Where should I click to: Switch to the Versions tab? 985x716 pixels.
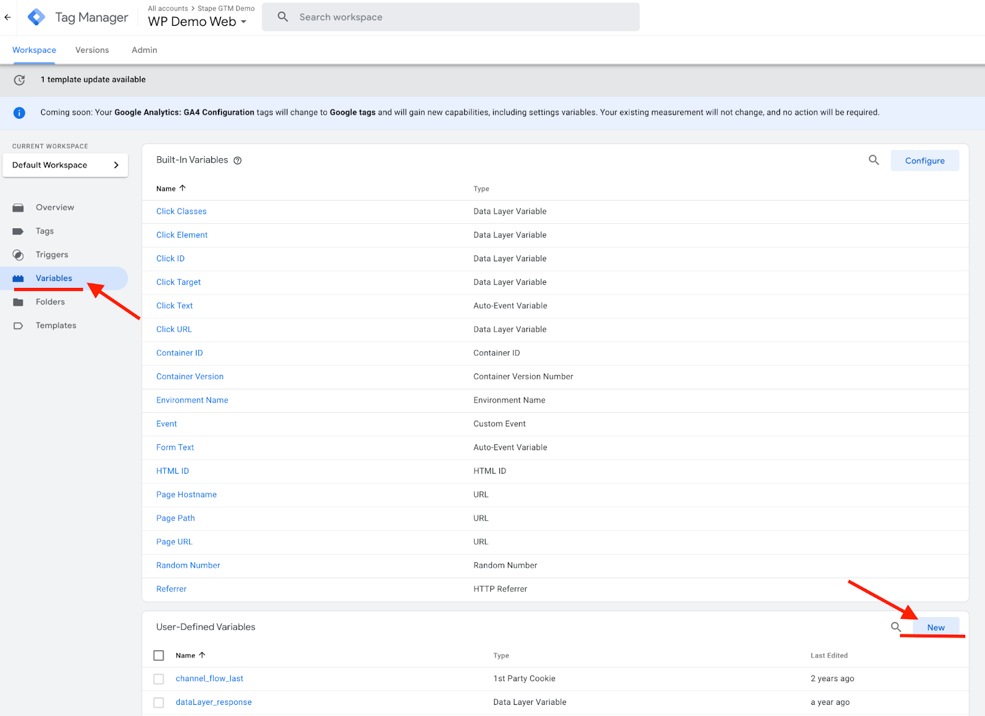(92, 50)
